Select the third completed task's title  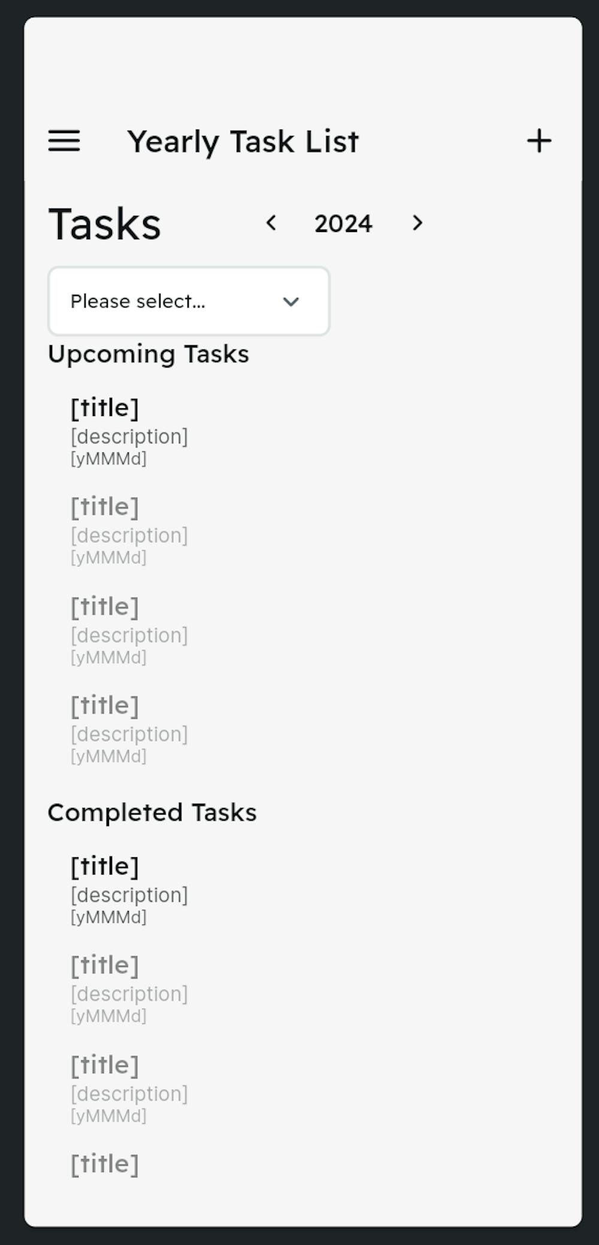click(x=105, y=1065)
